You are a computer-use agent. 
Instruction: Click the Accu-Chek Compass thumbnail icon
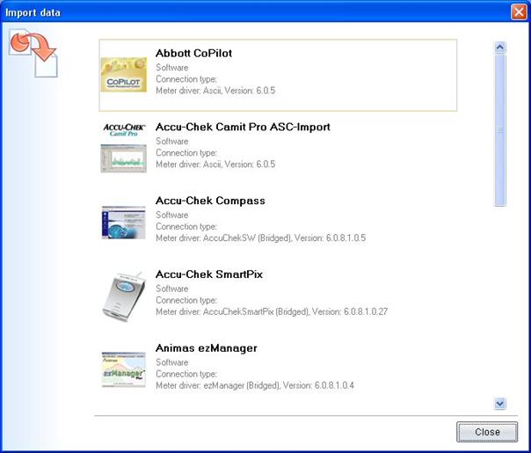coord(123,222)
